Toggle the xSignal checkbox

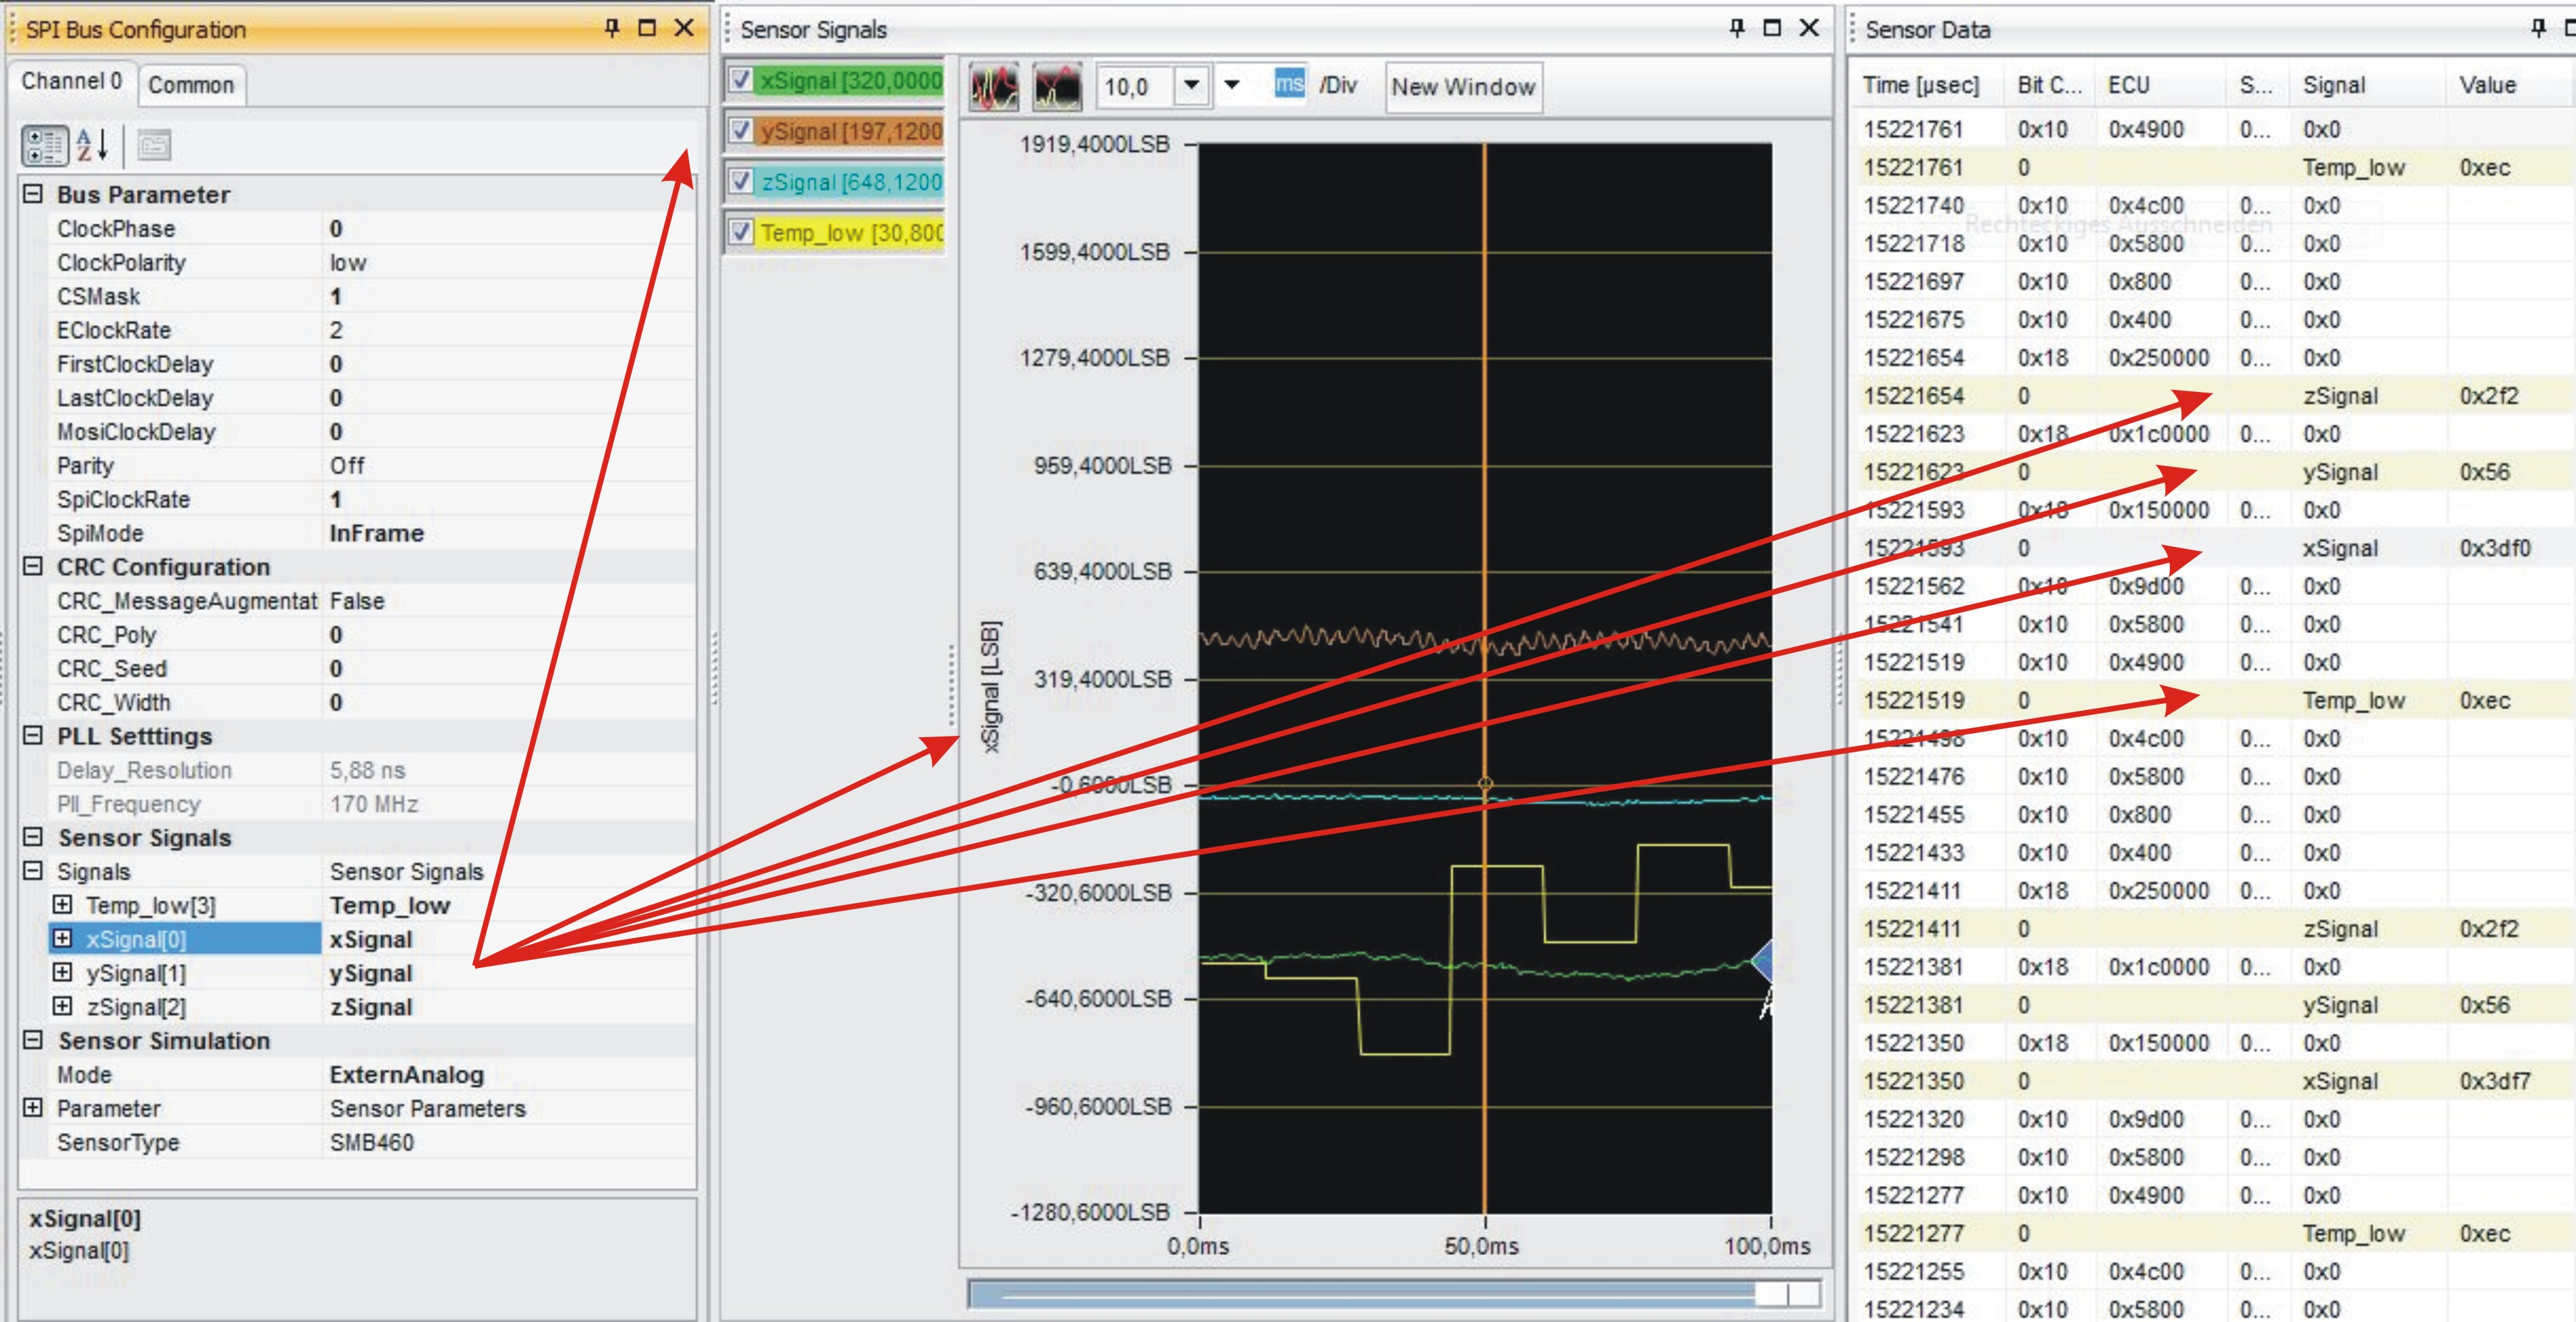[x=741, y=80]
